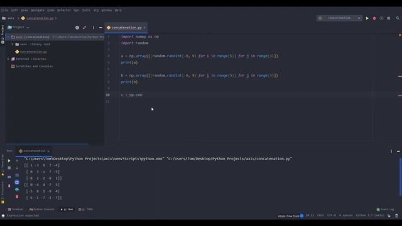Locate the current file using the Project panel target icon

click(77, 28)
